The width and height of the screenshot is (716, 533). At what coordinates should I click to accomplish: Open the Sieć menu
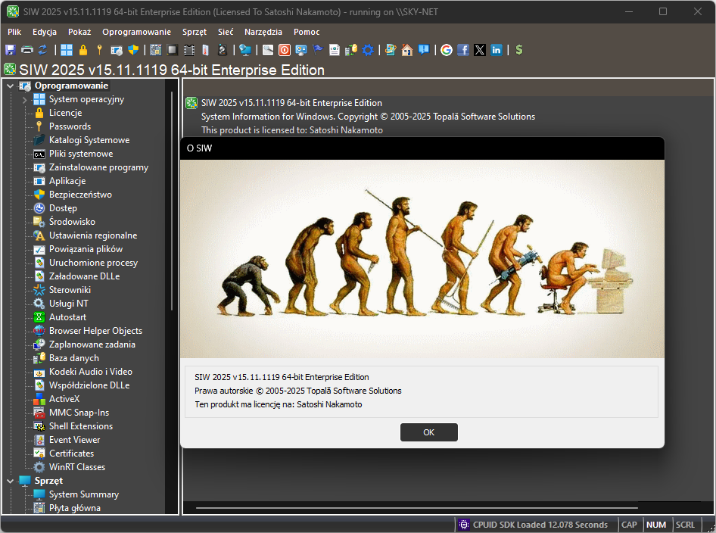(x=226, y=32)
